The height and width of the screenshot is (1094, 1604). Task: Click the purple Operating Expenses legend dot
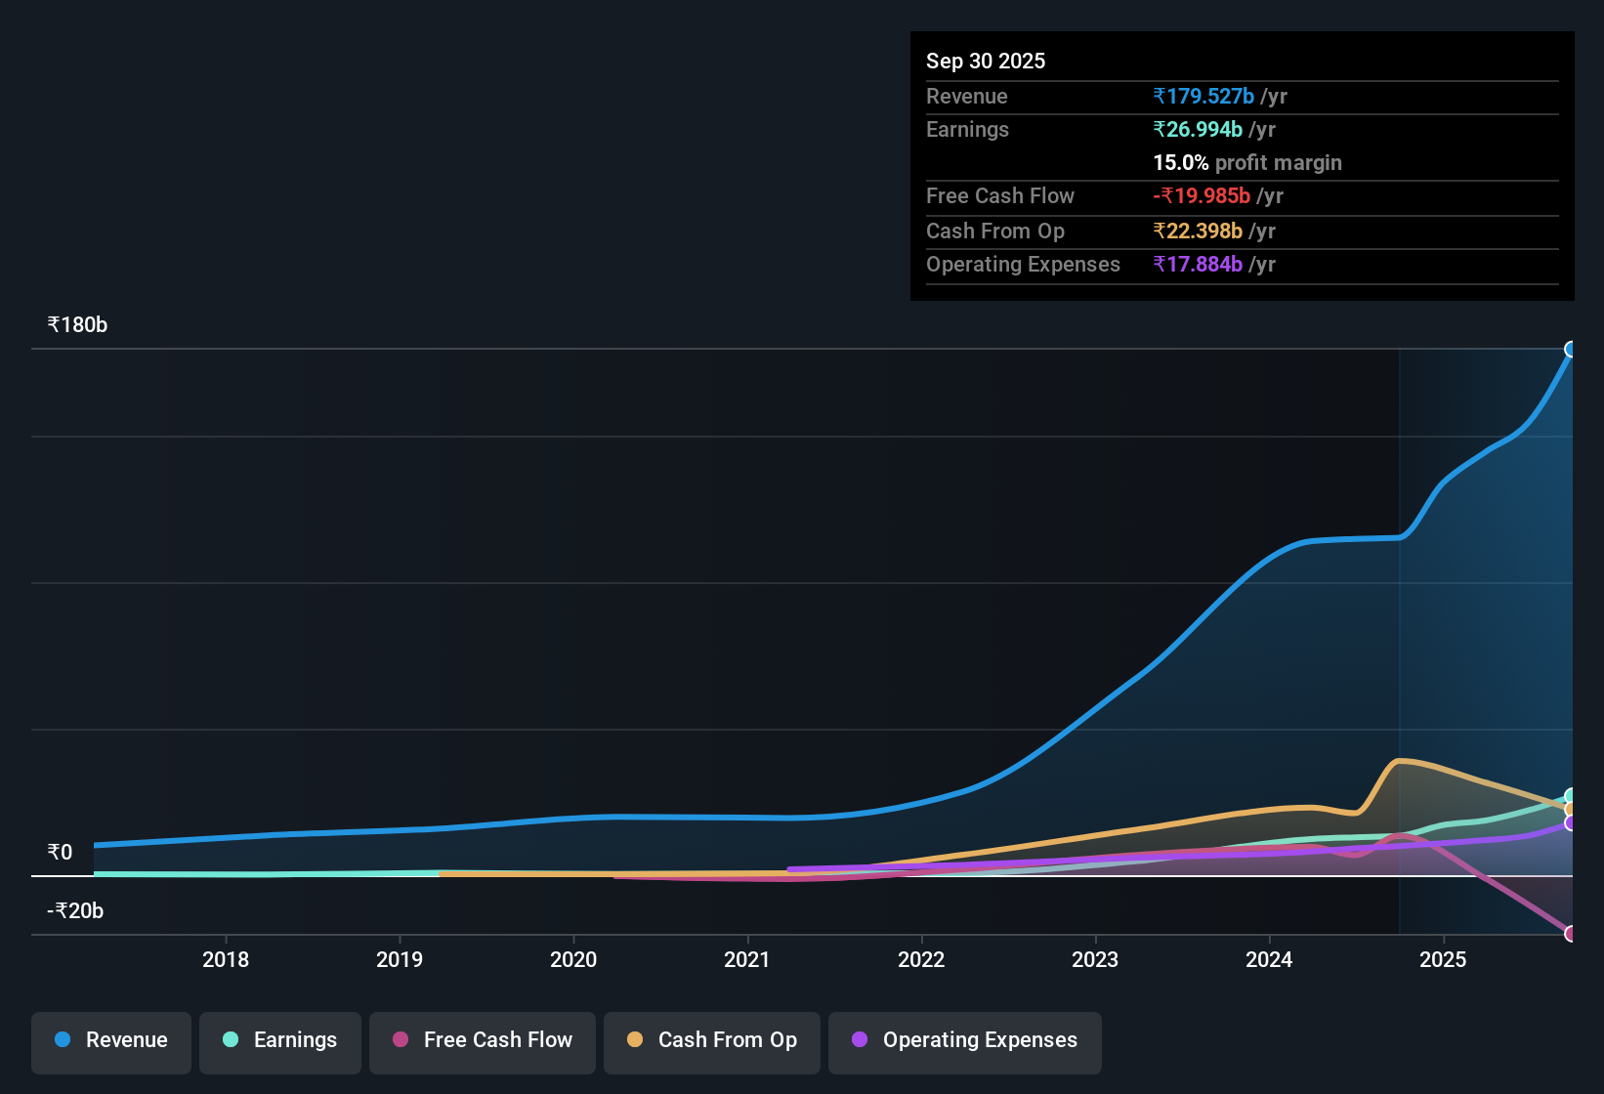860,1040
